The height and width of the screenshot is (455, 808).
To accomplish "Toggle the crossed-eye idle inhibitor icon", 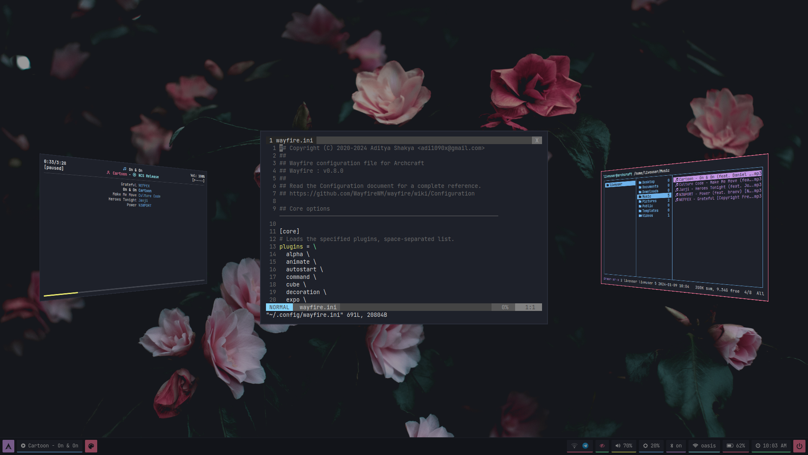I will 602,446.
